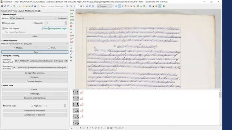Open the main menu icon in the toolbar

2,6
